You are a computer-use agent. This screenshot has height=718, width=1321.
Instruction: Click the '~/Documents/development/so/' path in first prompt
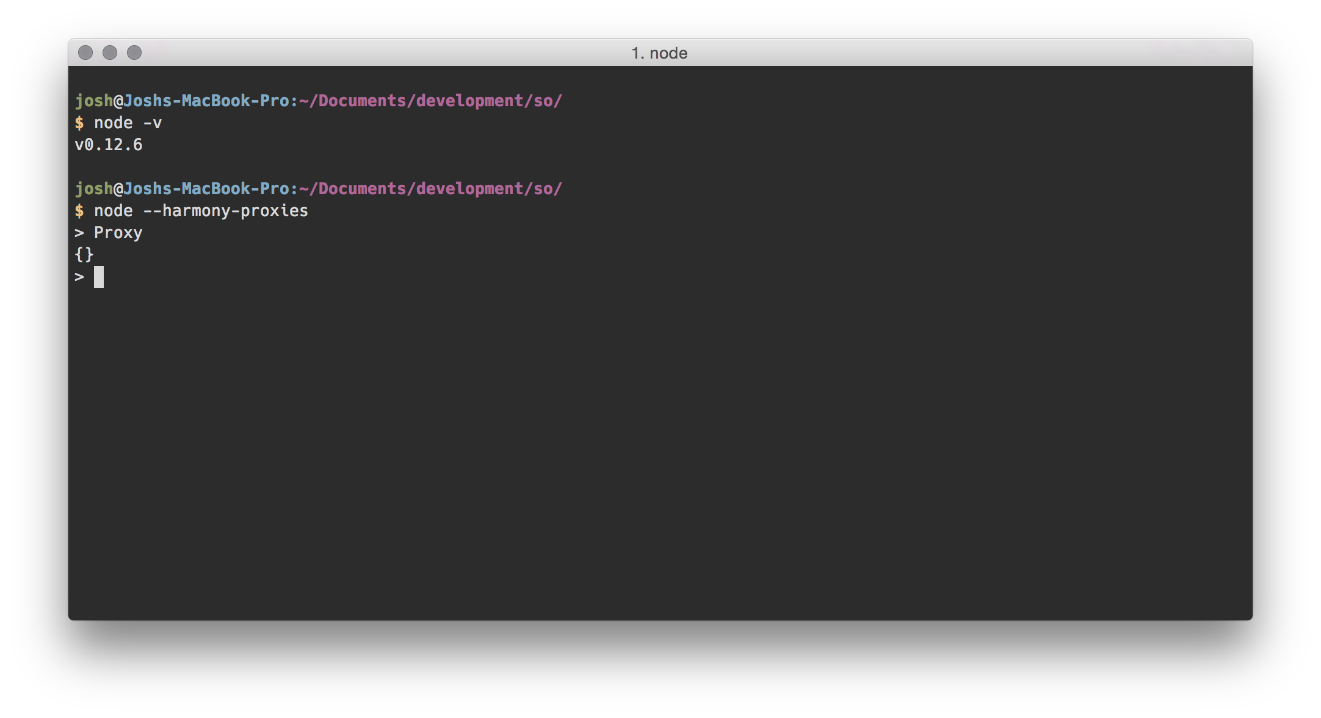tap(430, 101)
